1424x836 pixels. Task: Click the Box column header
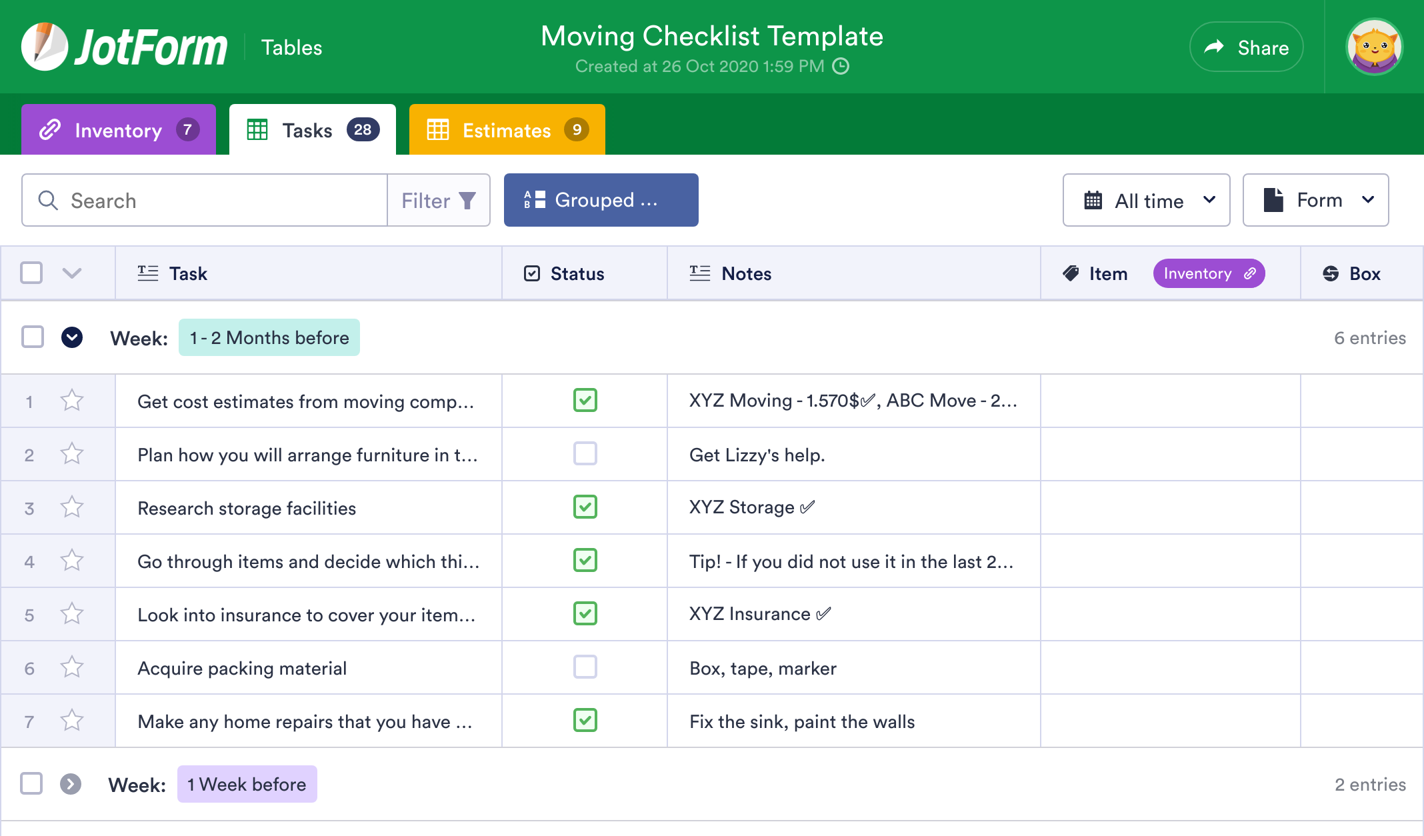[x=1361, y=273]
